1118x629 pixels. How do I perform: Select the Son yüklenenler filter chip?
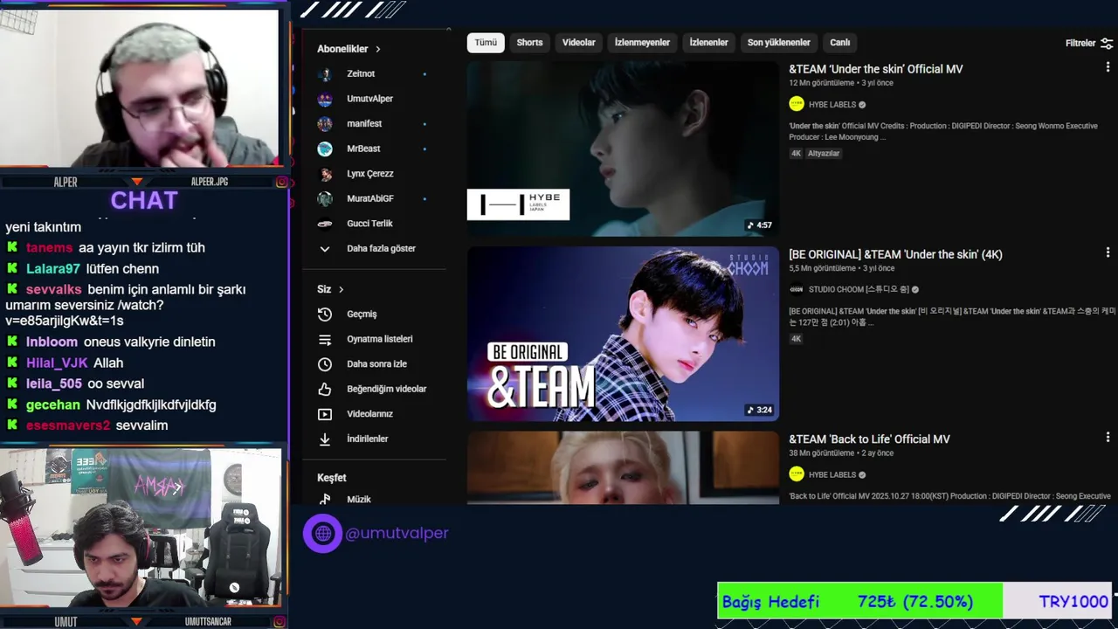[x=778, y=42]
